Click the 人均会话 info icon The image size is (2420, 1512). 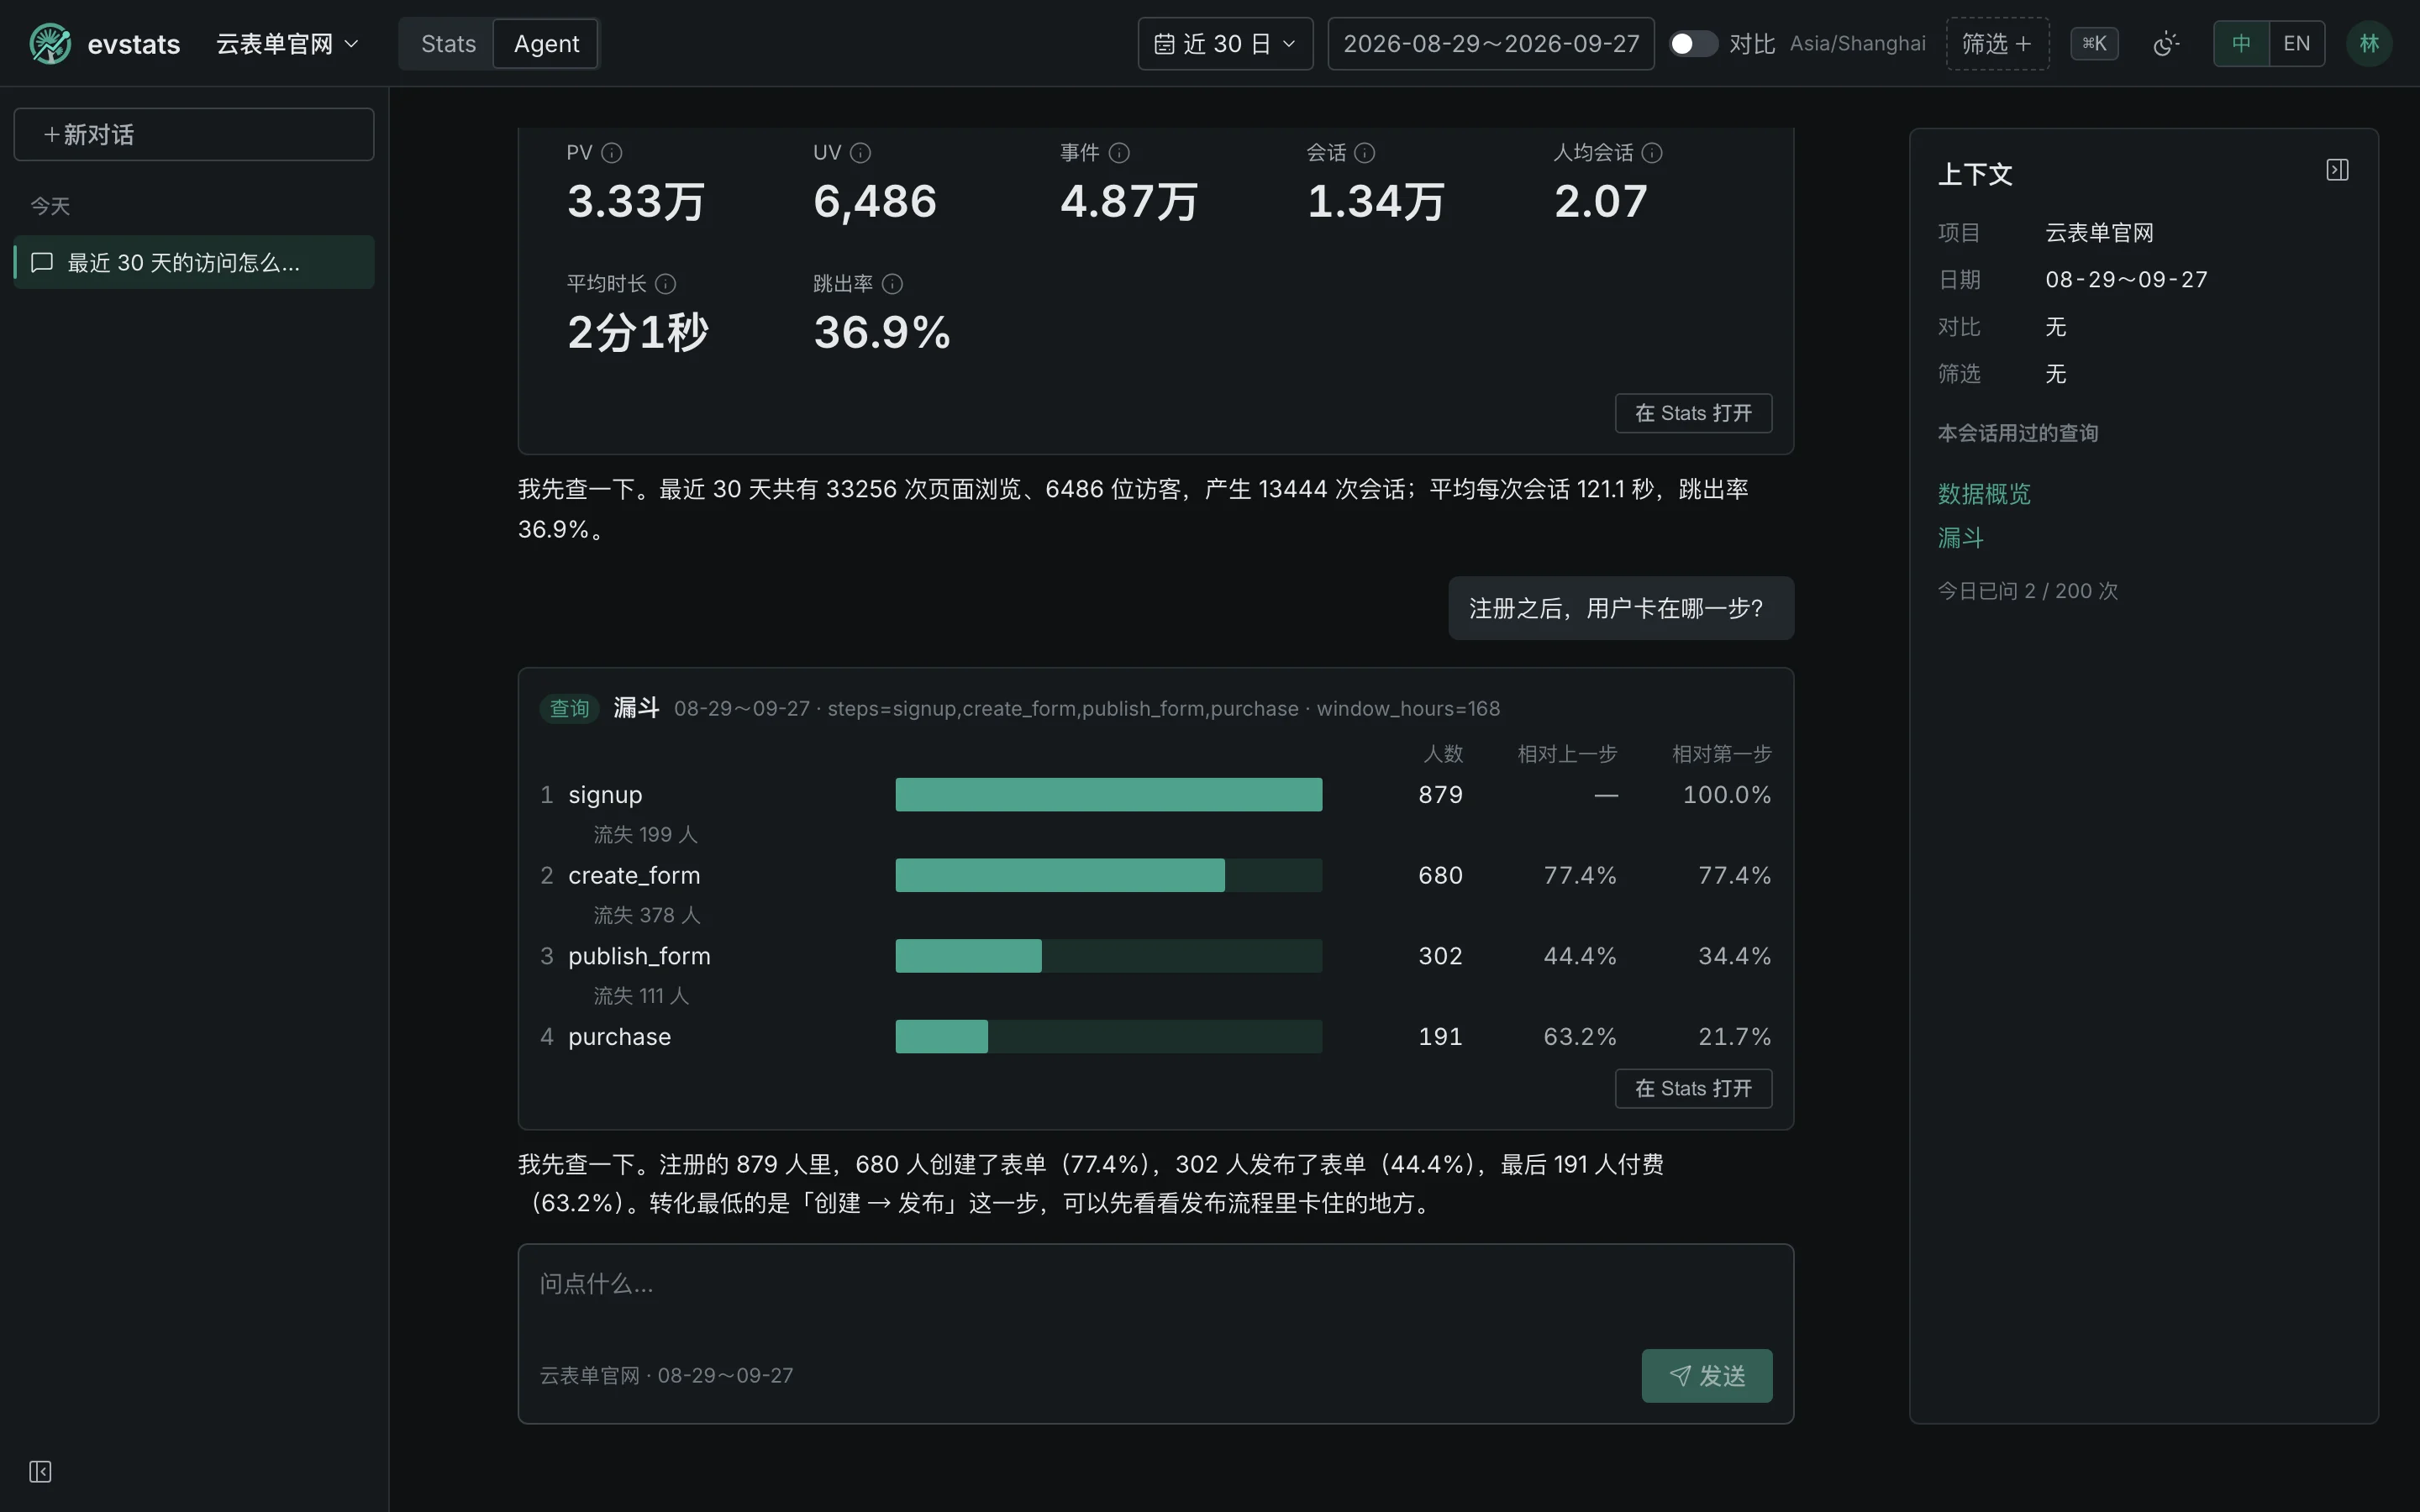point(1652,153)
